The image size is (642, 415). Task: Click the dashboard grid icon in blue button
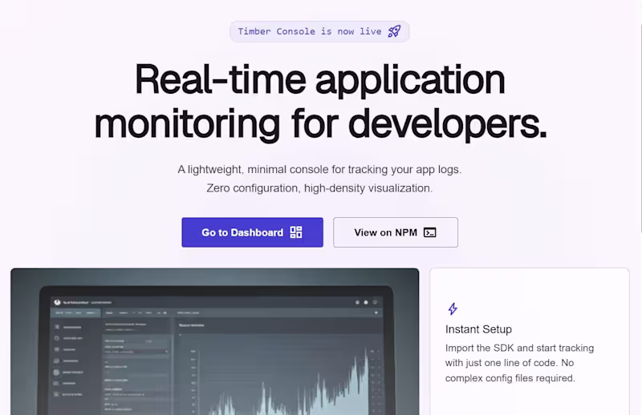pyautogui.click(x=296, y=232)
